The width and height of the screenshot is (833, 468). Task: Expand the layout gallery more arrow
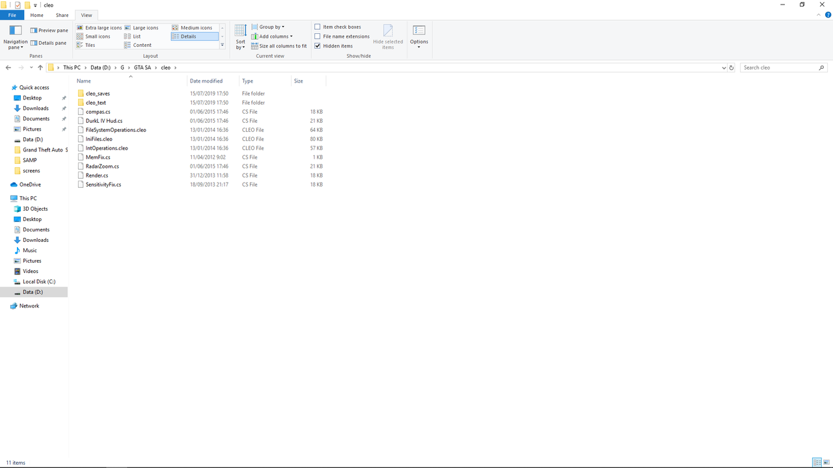[222, 45]
